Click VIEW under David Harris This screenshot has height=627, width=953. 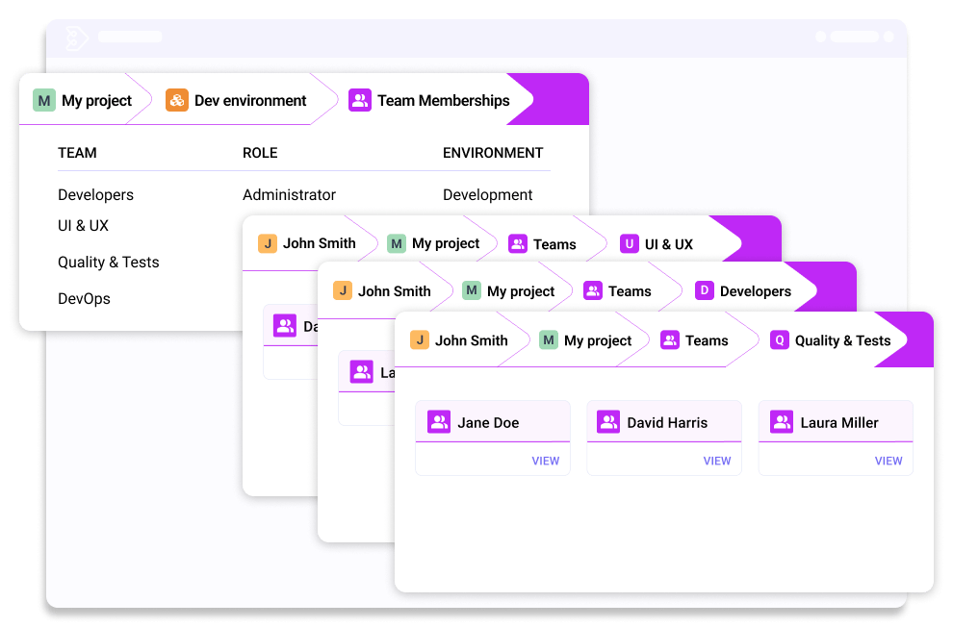tap(716, 461)
